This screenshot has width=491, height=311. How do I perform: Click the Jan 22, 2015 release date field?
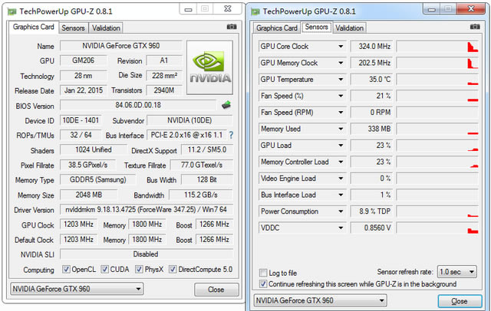[84, 90]
